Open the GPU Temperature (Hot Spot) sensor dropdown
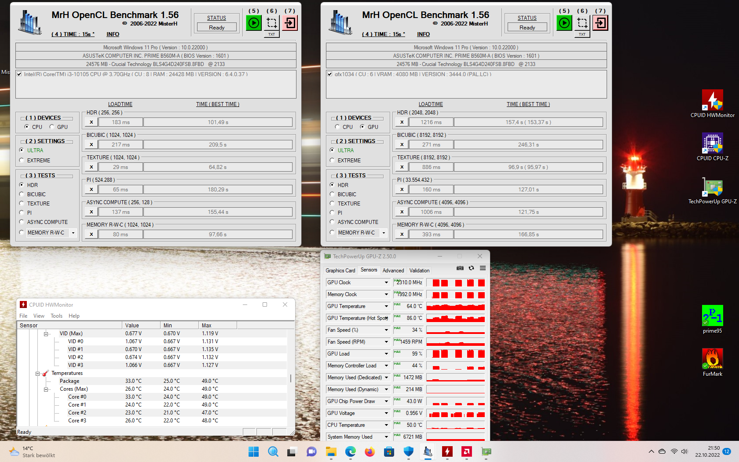The height and width of the screenshot is (462, 739). point(387,318)
